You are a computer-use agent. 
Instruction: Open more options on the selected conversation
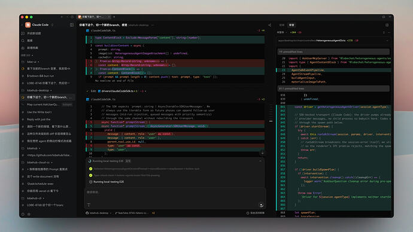(71, 97)
